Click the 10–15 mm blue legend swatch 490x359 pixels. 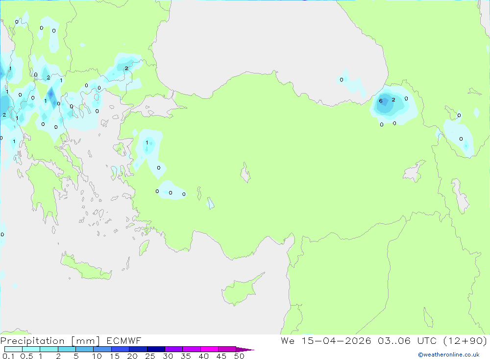coord(102,349)
